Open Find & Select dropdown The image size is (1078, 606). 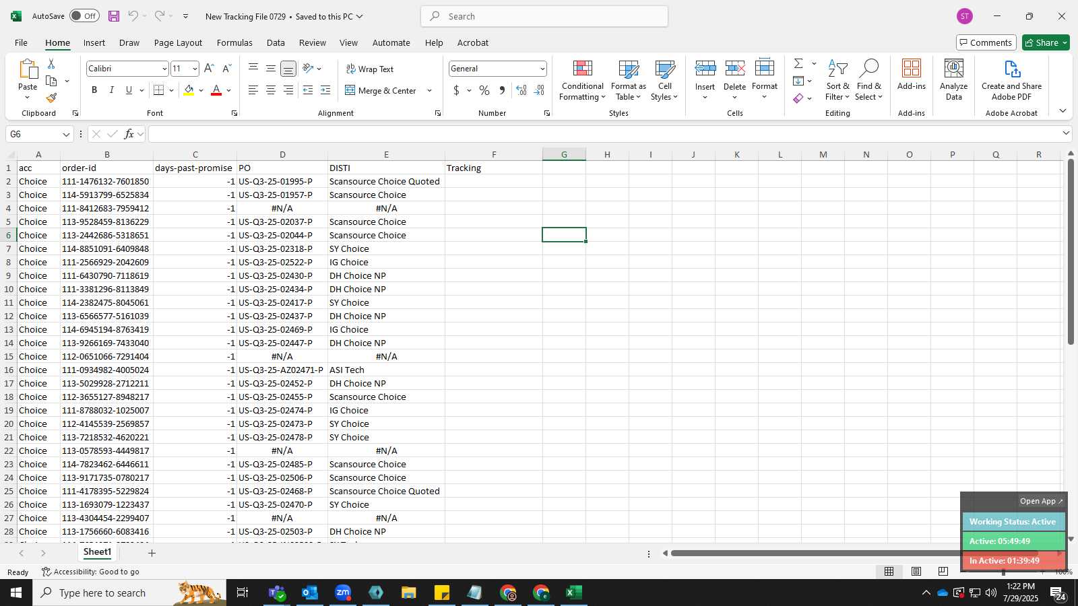click(868, 79)
